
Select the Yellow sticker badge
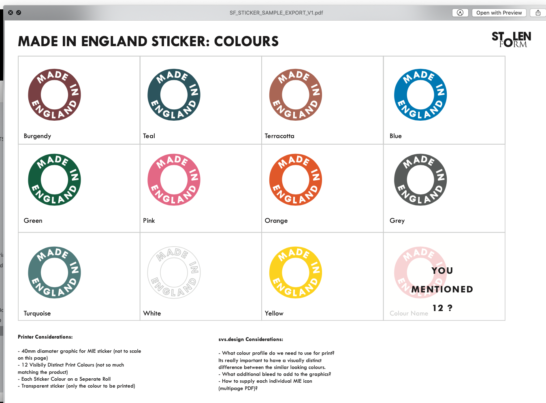(x=296, y=273)
